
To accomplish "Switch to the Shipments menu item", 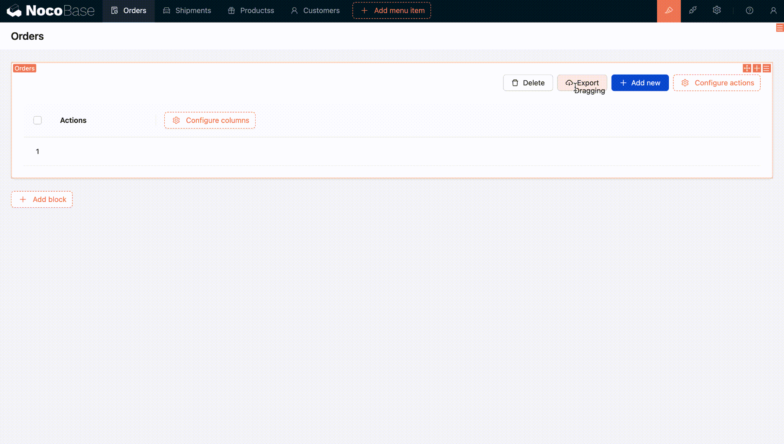I will point(187,11).
